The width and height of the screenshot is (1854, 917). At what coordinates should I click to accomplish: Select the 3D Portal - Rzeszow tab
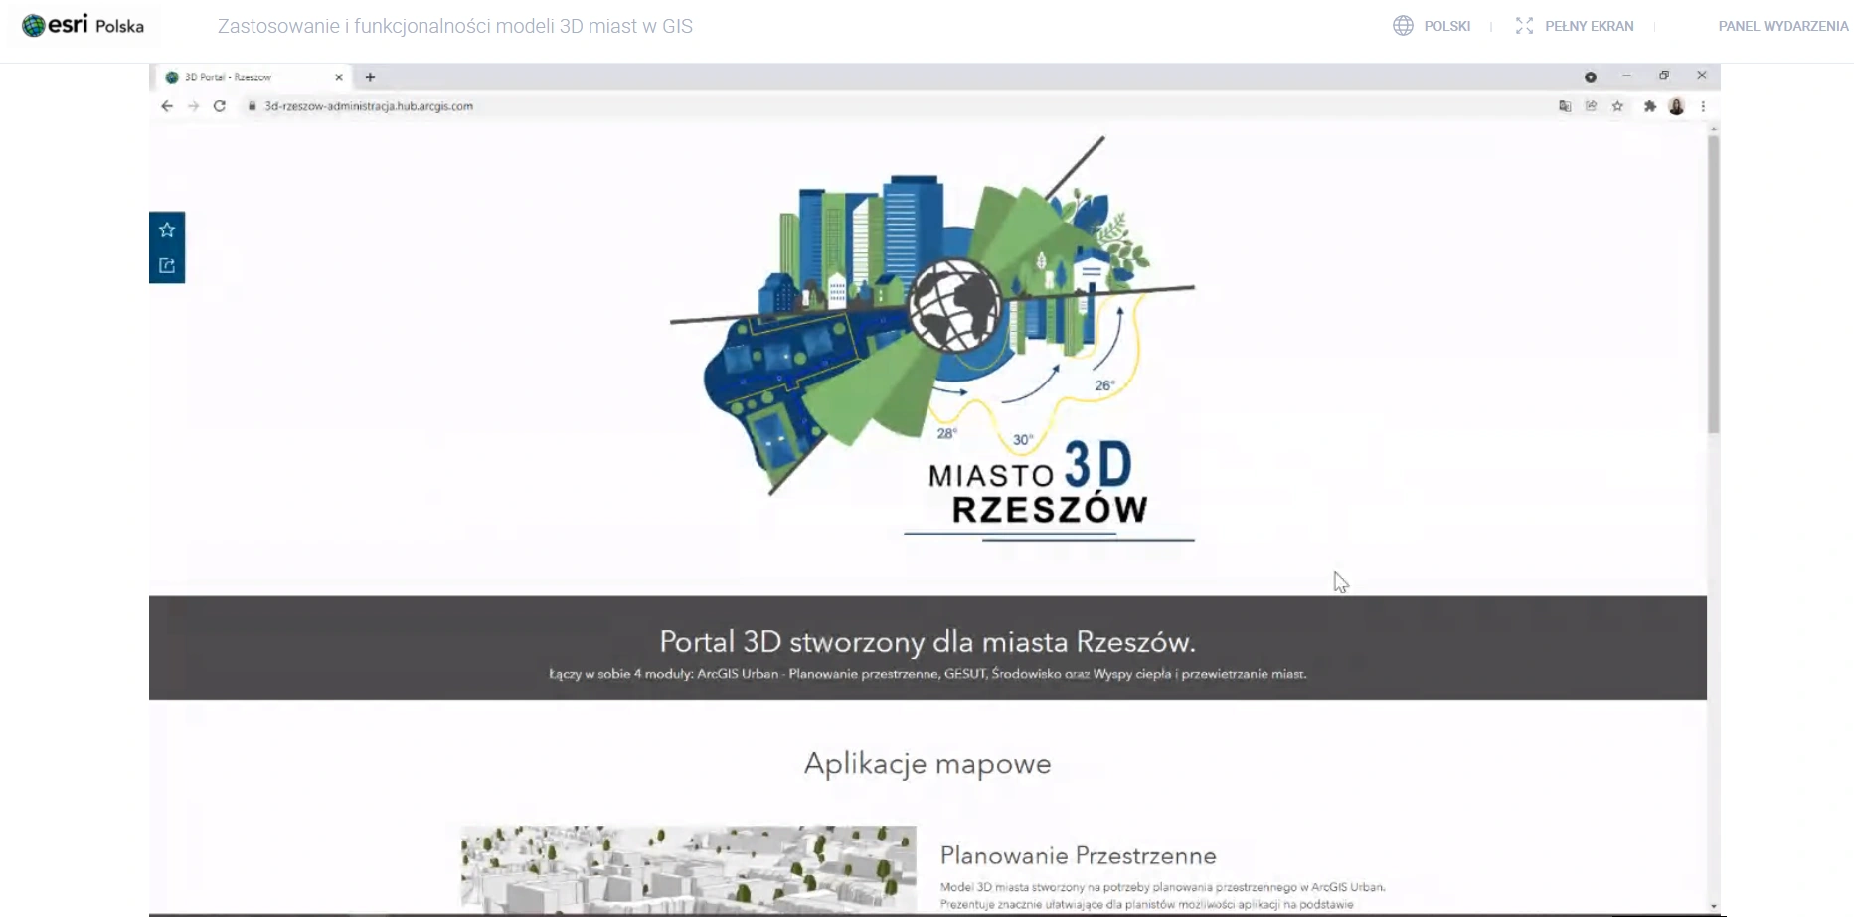point(239,77)
